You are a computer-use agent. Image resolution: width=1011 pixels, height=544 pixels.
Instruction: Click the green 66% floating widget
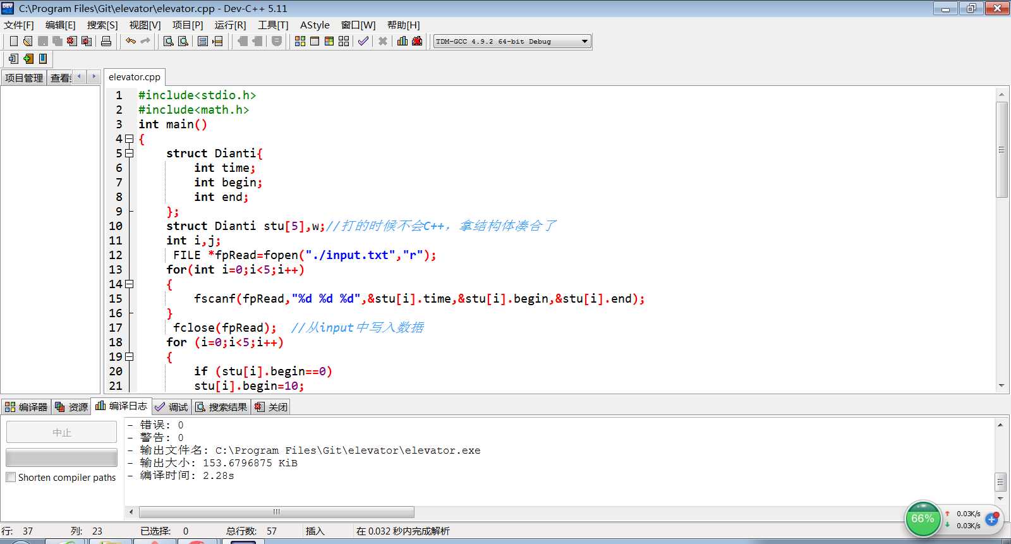923,519
